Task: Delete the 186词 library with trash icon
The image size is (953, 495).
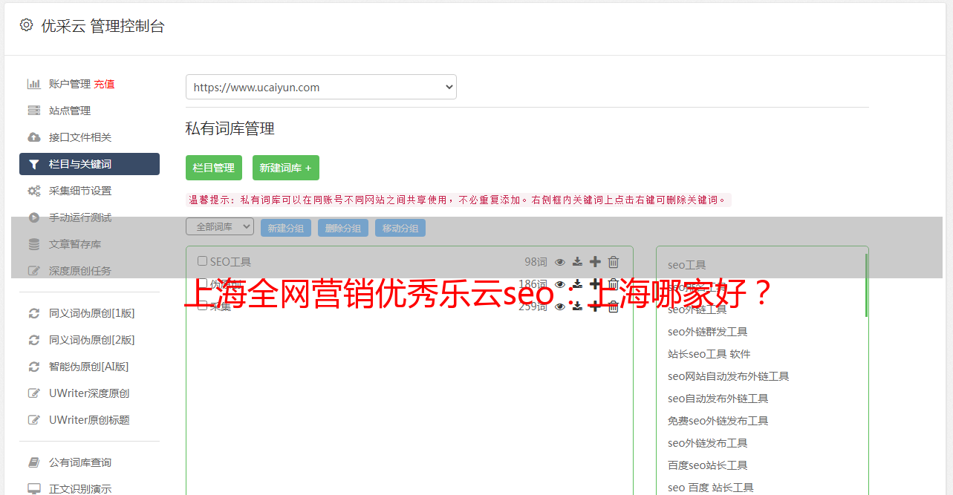Action: pos(614,283)
